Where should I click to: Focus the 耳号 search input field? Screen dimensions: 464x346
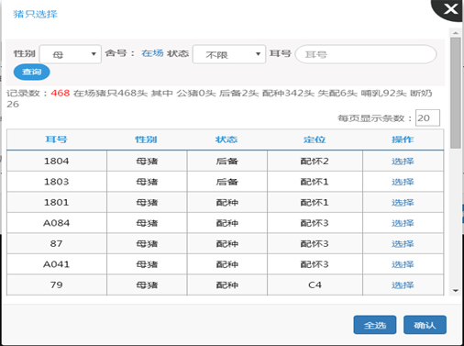[366, 54]
